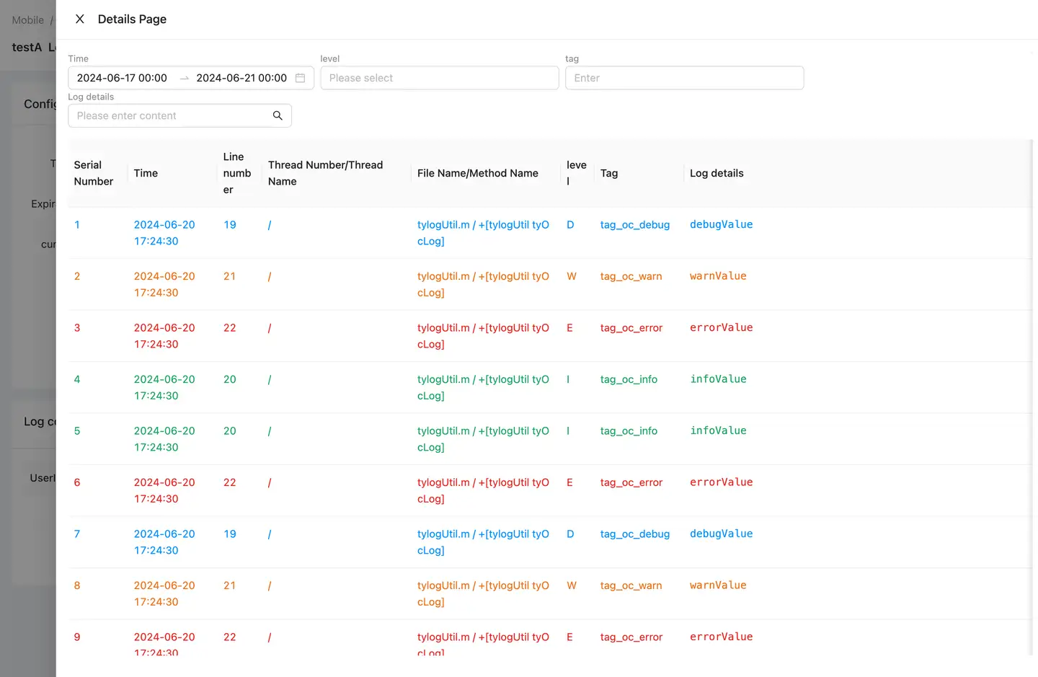Select serial number 1 cell
Screen dimensions: 1038x677
77,225
